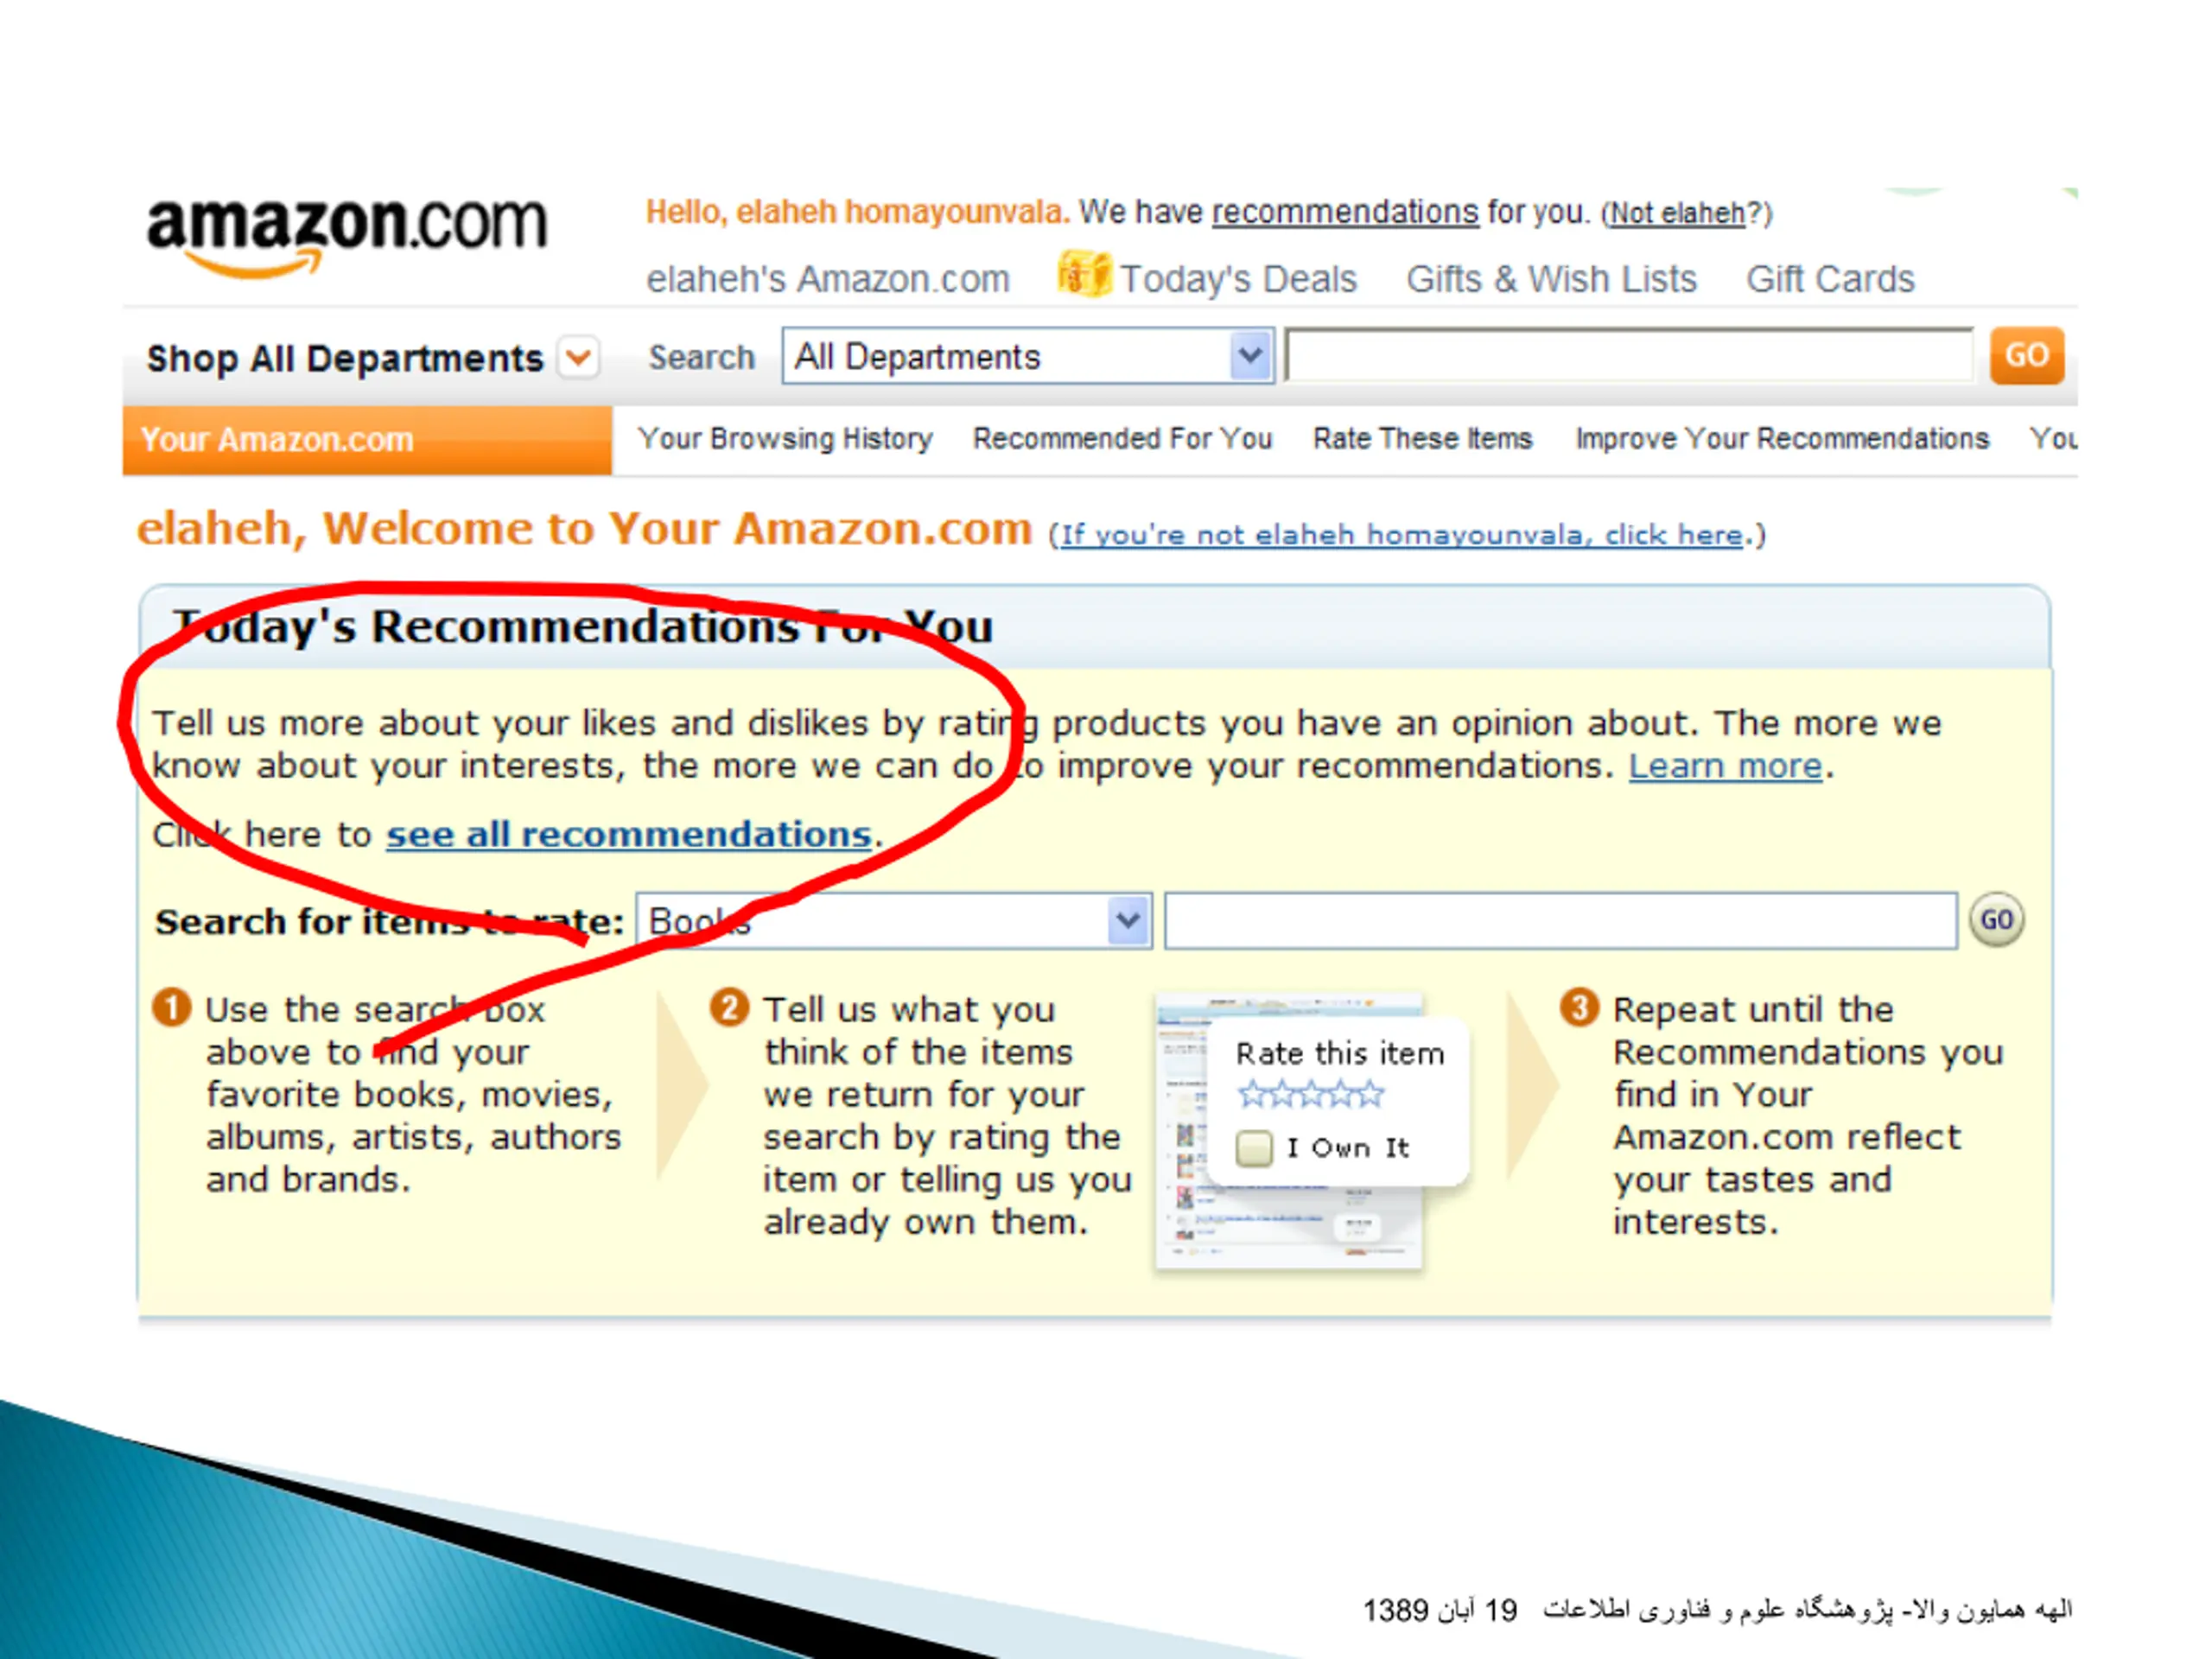The height and width of the screenshot is (1659, 2212).
Task: Open Your Browsing History tab
Action: [785, 439]
